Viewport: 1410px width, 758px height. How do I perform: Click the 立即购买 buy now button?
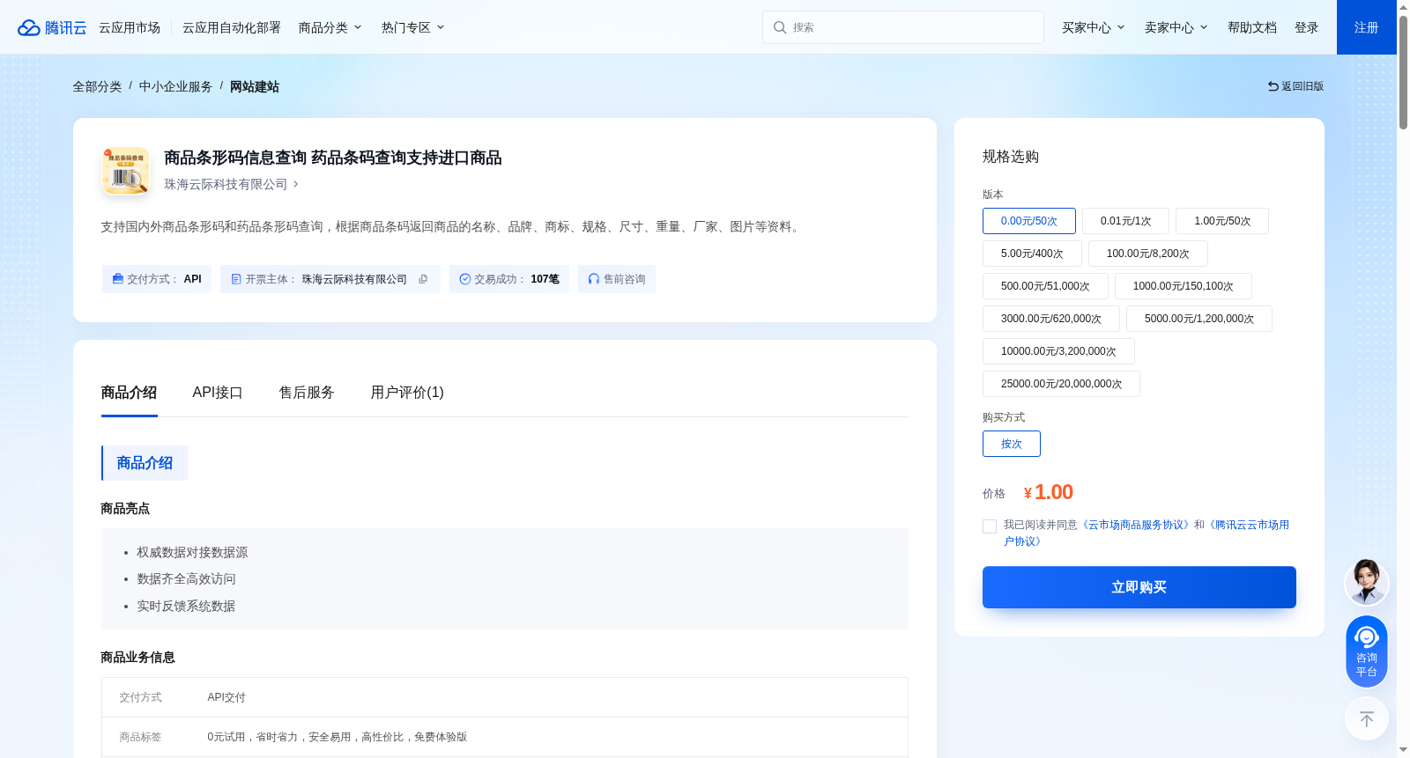click(1139, 587)
